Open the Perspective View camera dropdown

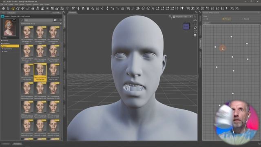pyautogui.click(x=182, y=17)
